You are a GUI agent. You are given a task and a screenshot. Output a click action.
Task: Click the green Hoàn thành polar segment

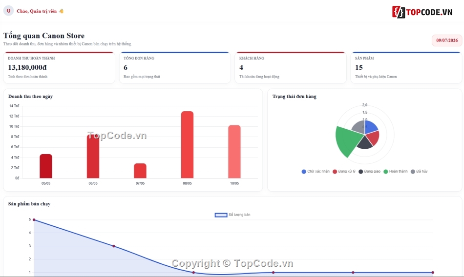[x=348, y=141]
